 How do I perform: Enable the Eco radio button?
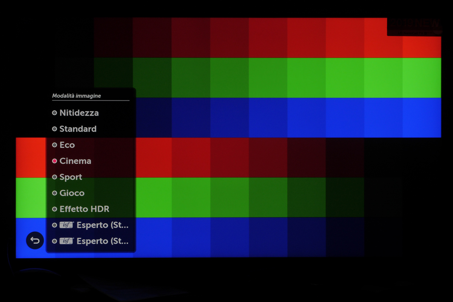(x=55, y=145)
